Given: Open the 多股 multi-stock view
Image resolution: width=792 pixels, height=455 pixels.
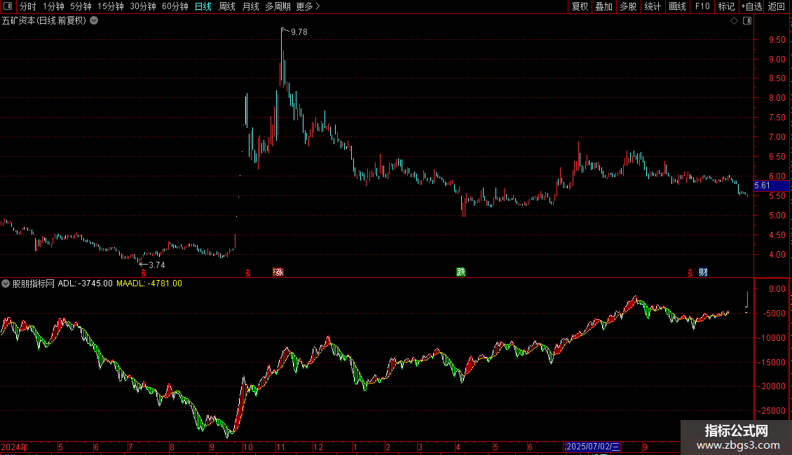Looking at the screenshot, I should 629,6.
